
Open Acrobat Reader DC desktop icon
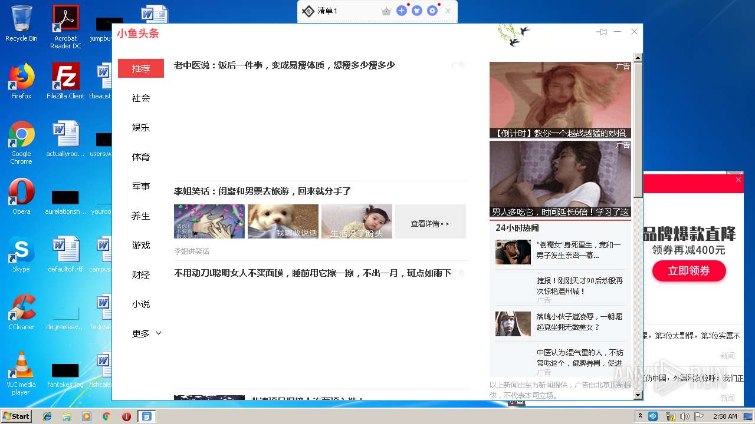coord(65,27)
